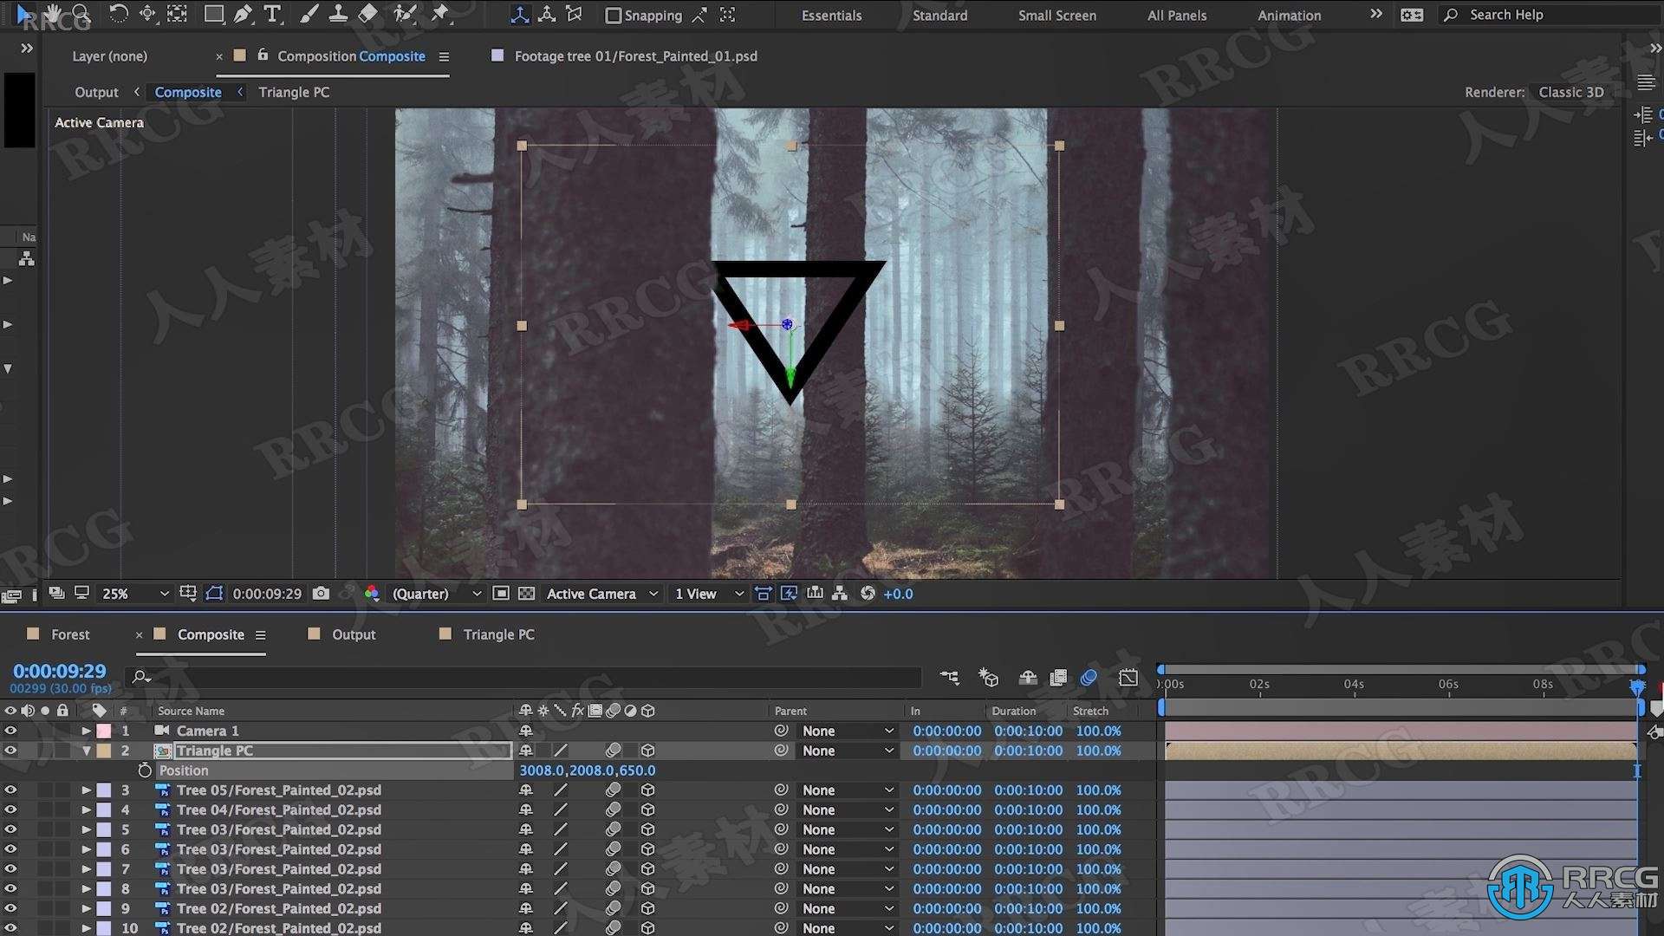Select the Pen tool in toolbar
This screenshot has width=1664, height=936.
(240, 14)
